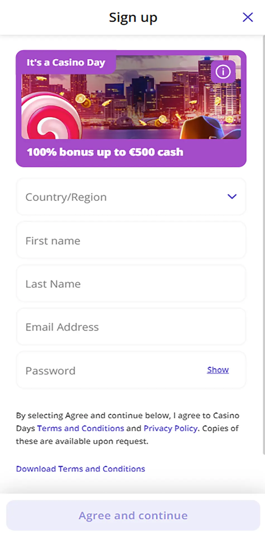Click the Country/Region chevron arrow
The image size is (265, 536).
coord(232,197)
